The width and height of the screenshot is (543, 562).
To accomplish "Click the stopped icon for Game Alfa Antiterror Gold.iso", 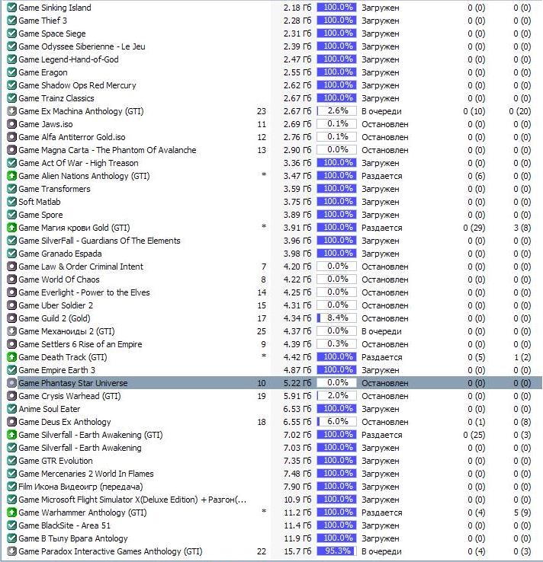I will click(12, 137).
